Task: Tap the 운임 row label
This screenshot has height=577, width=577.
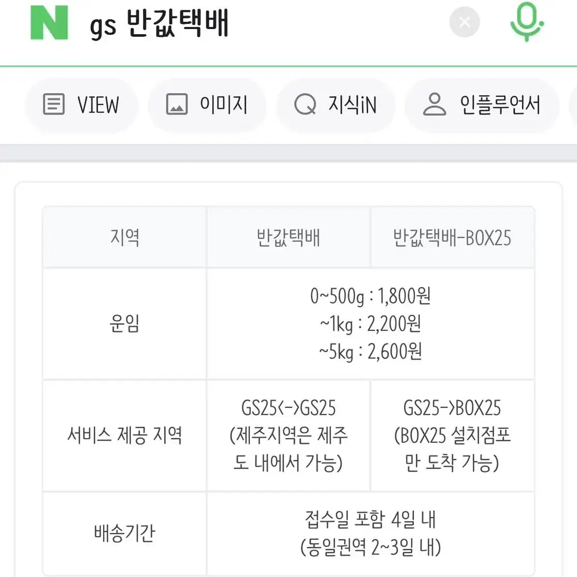Action: coord(124,324)
